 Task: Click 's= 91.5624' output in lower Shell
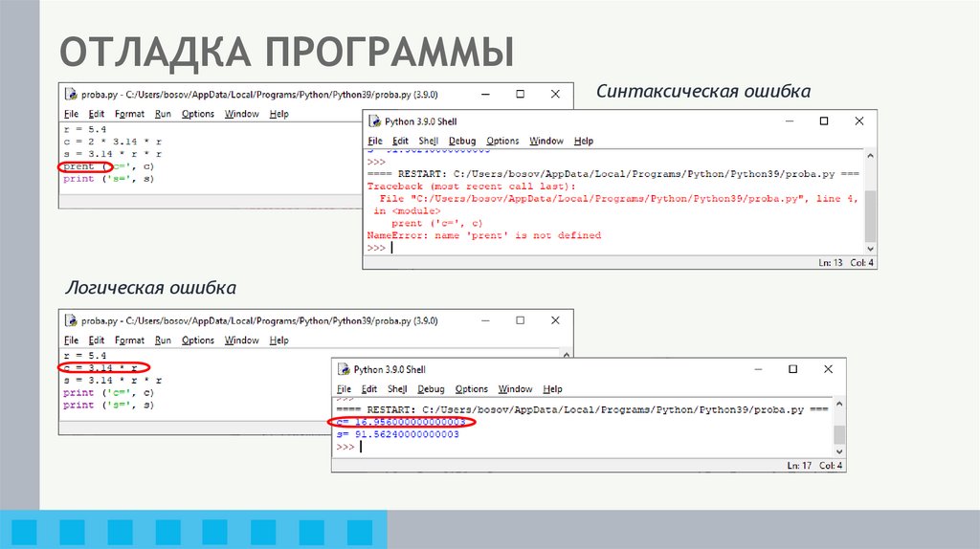click(397, 434)
